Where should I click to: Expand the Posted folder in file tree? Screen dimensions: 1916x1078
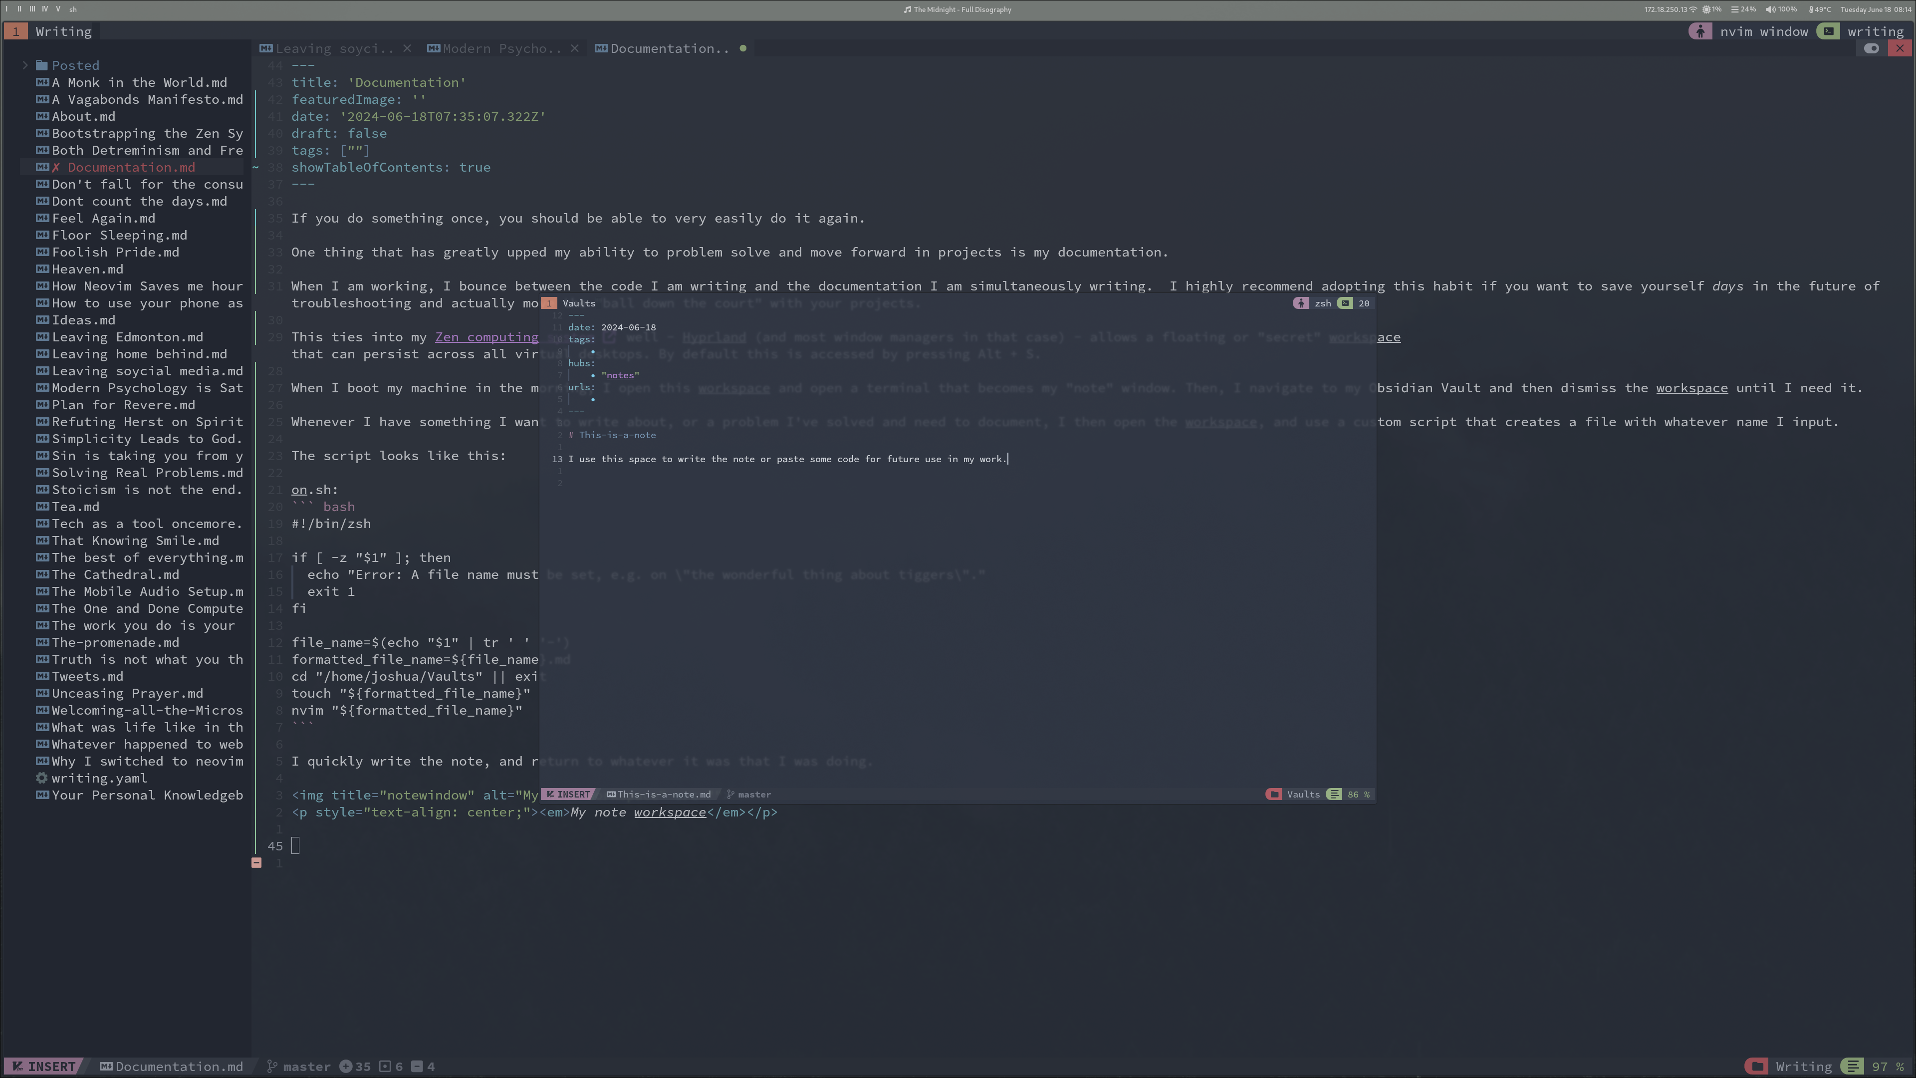pyautogui.click(x=25, y=65)
